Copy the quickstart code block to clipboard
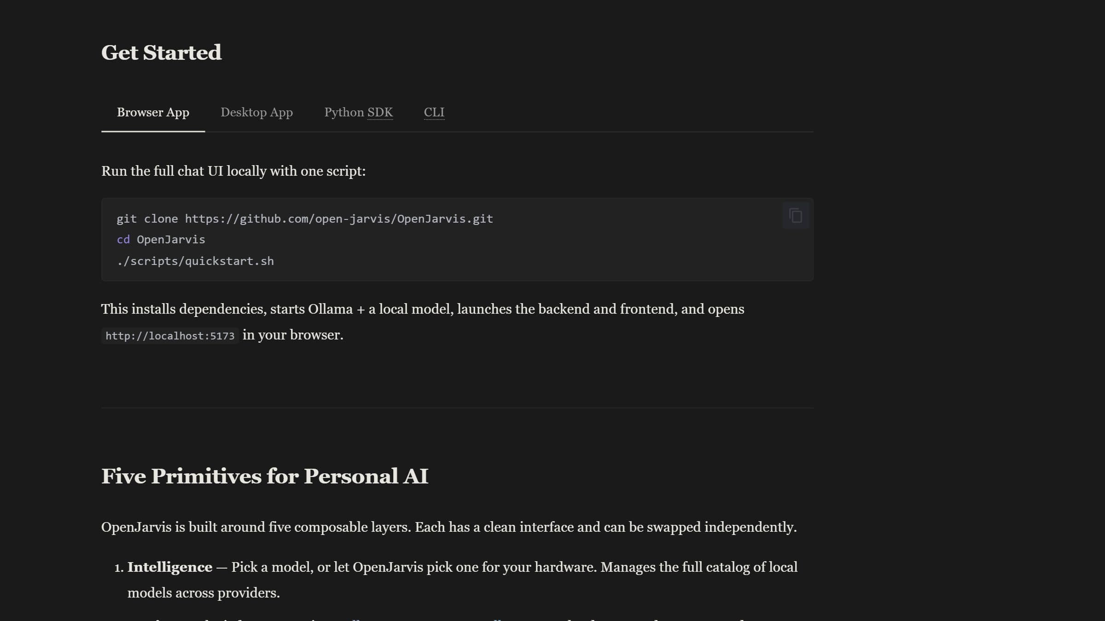1105x621 pixels. (x=796, y=216)
